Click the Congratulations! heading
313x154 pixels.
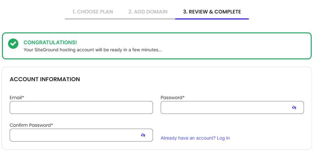click(50, 42)
